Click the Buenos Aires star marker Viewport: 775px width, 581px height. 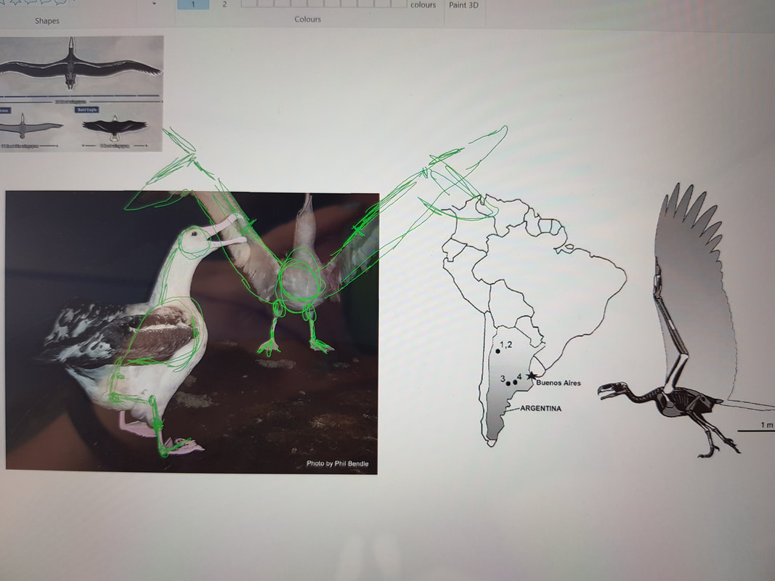[x=532, y=375]
